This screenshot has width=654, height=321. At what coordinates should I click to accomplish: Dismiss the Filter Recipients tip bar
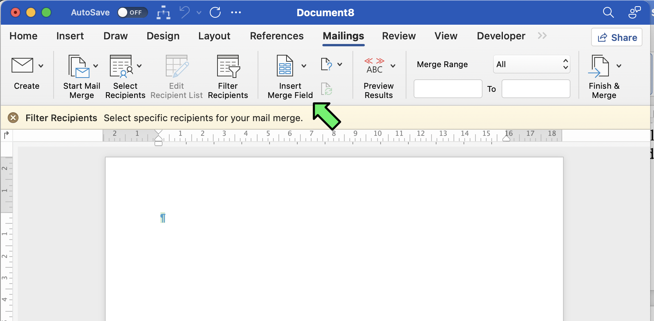13,118
